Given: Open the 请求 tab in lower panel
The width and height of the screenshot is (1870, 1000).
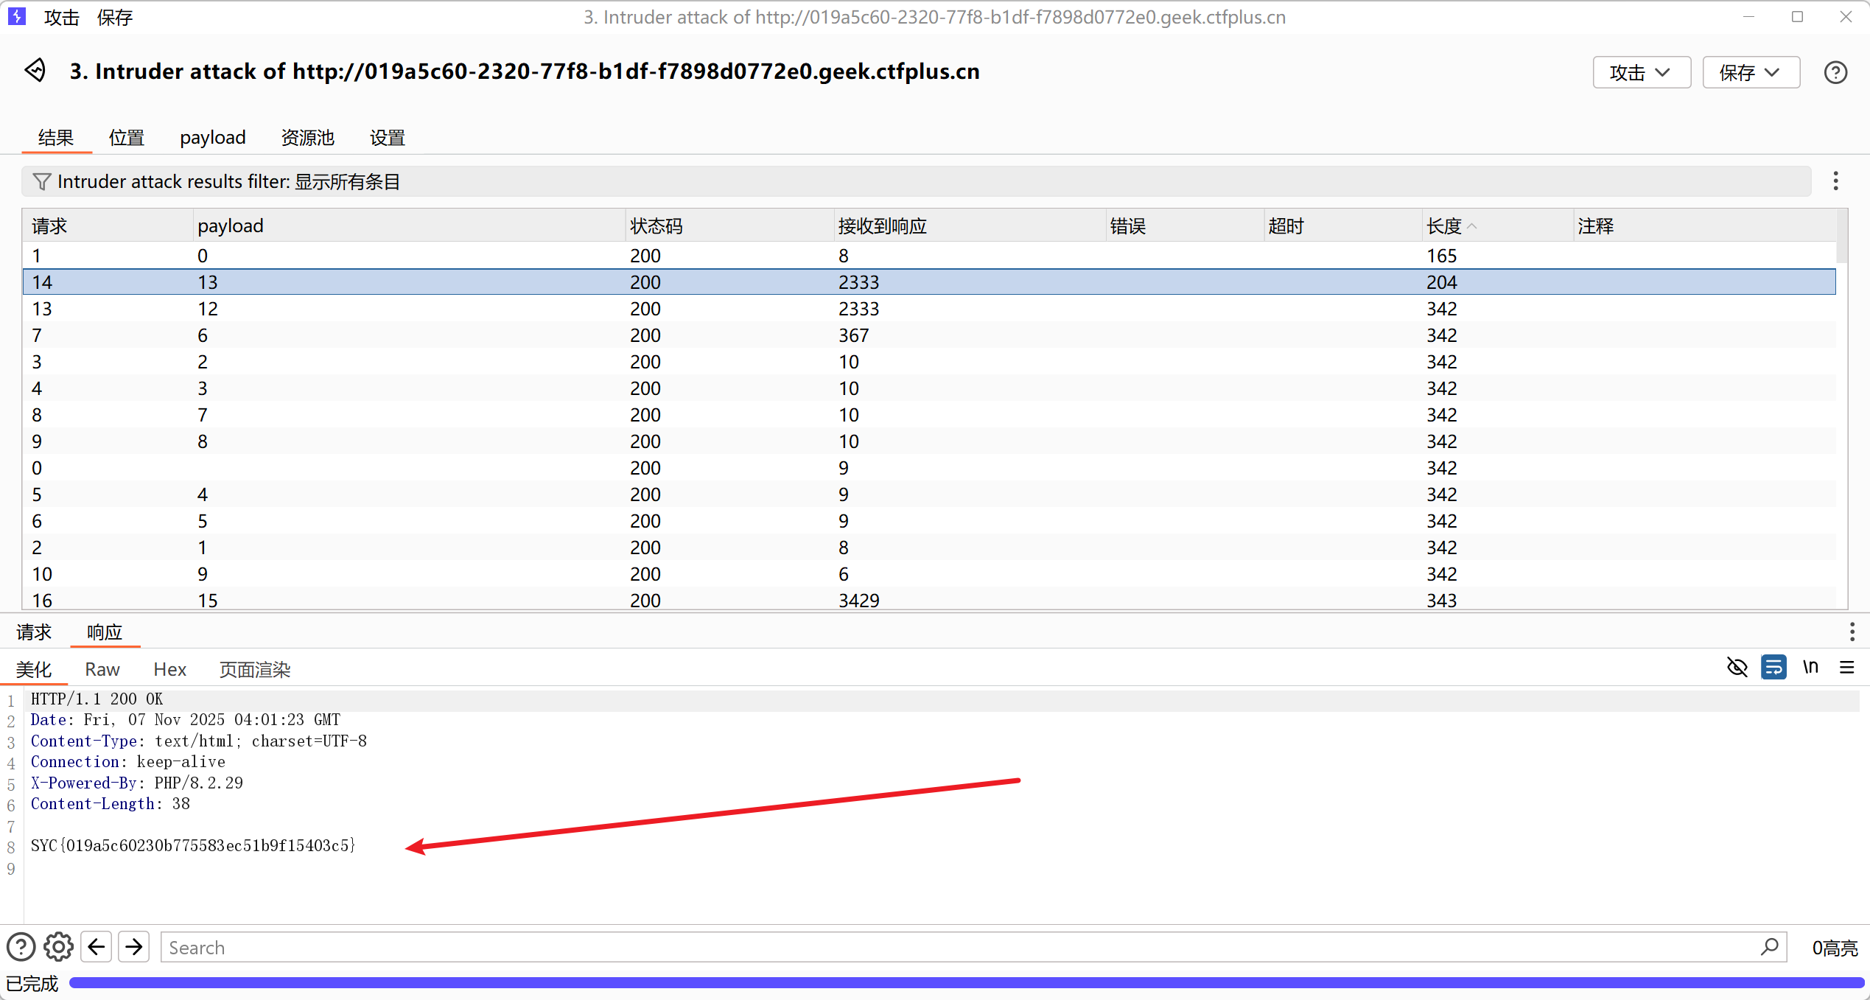Looking at the screenshot, I should coord(34,632).
